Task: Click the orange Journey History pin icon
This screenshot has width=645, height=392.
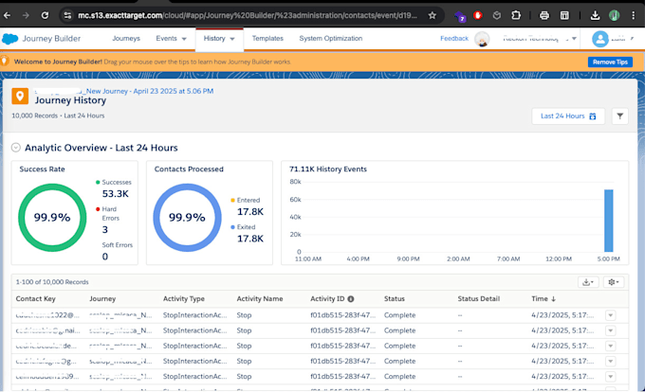Action: (x=20, y=96)
